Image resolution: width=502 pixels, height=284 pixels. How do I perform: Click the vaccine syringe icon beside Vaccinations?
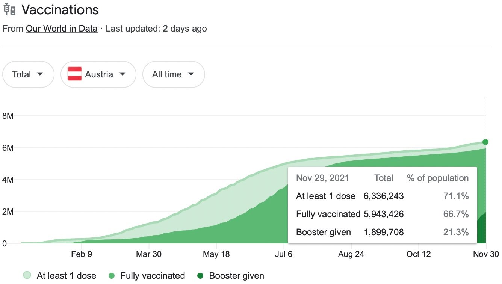click(x=9, y=10)
